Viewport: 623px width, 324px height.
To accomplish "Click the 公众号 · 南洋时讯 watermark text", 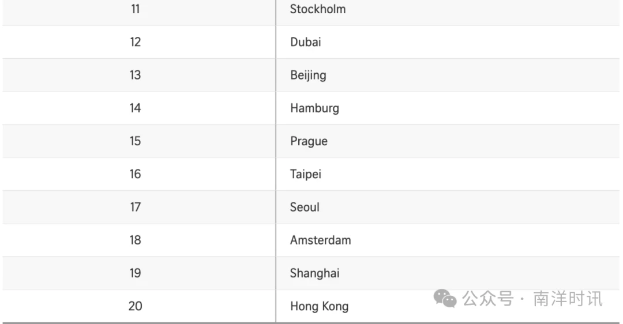I will tap(532, 299).
